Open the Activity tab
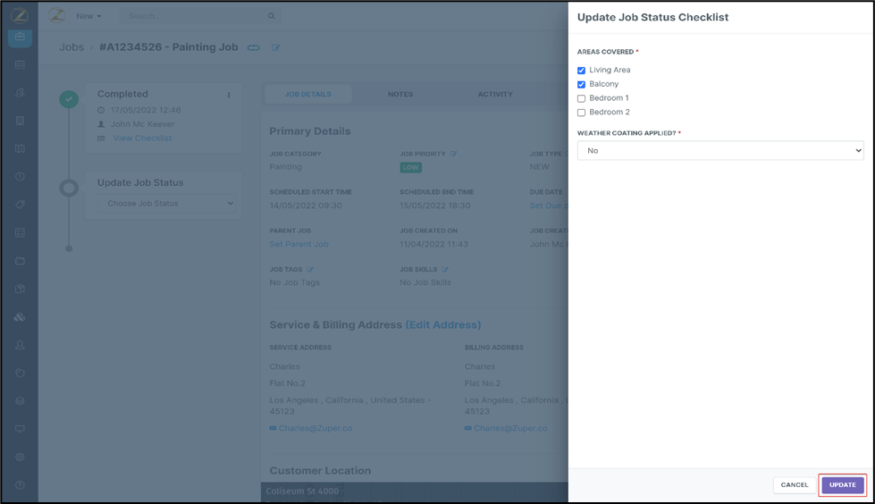This screenshot has width=875, height=504. [494, 94]
